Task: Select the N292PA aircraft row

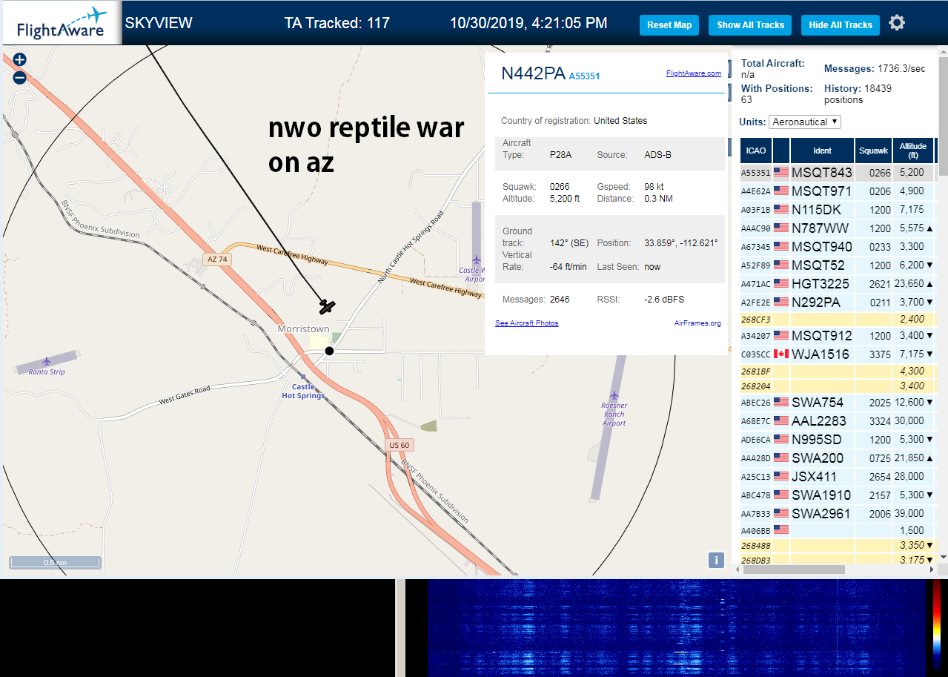Action: coord(838,303)
